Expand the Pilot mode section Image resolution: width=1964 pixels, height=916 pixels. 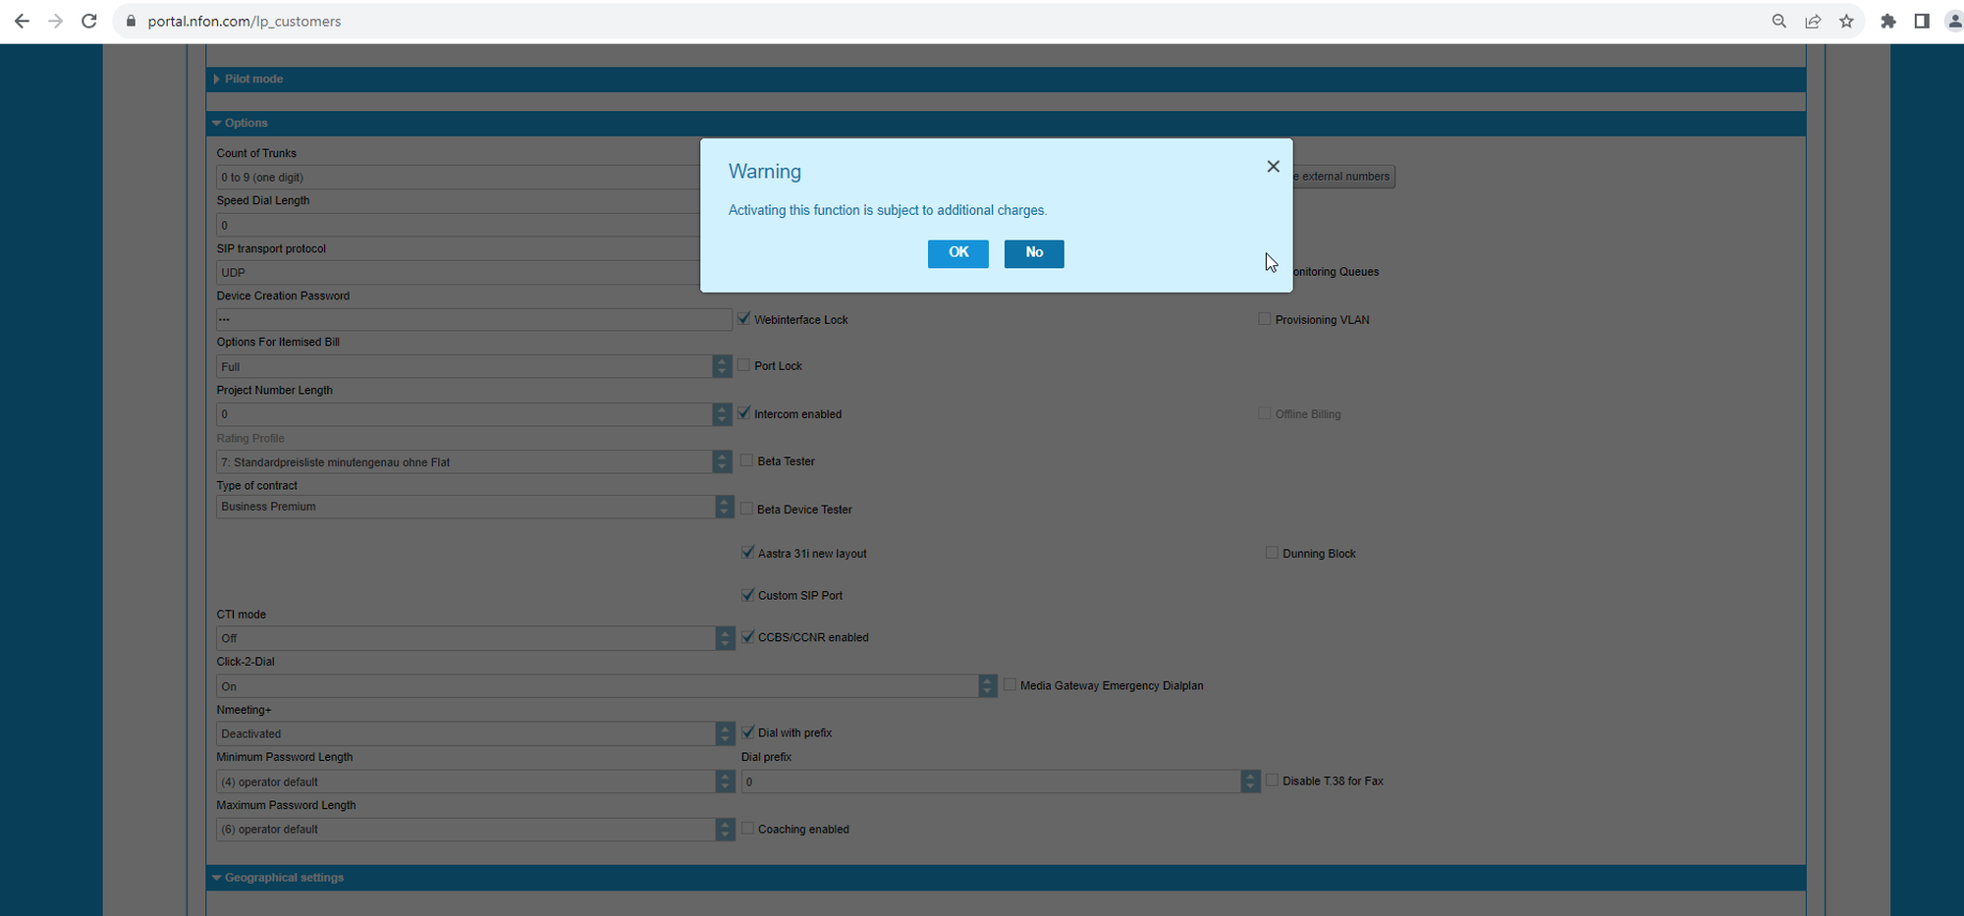pyautogui.click(x=252, y=79)
